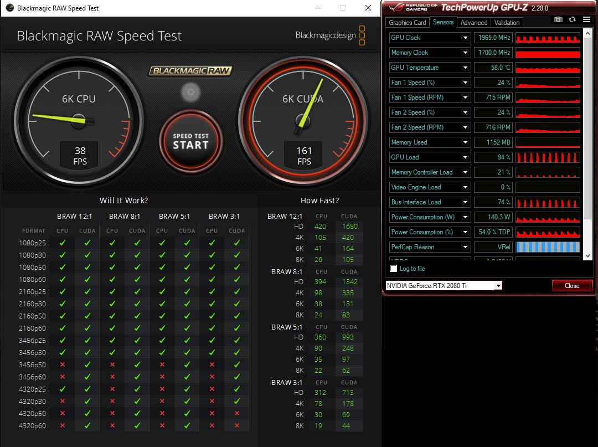The width and height of the screenshot is (598, 447).
Task: Click the GPU-Z scrollbar down arrow
Action: click(587, 256)
